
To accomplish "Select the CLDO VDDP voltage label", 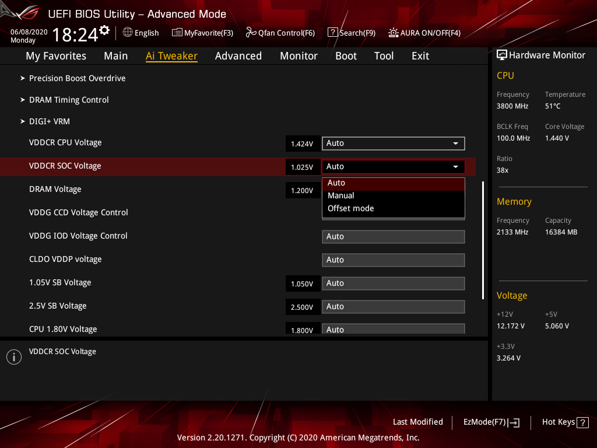I will point(65,259).
